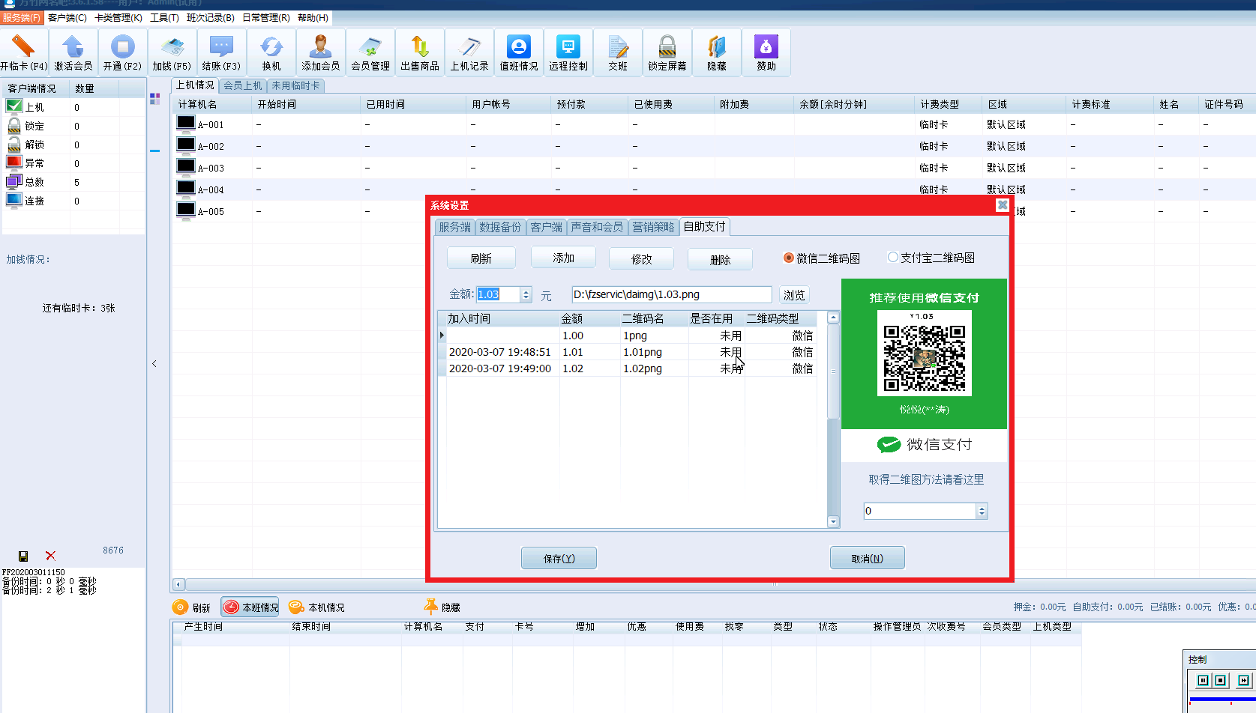Click the 浏览 browse button
The image size is (1256, 713).
tap(794, 295)
